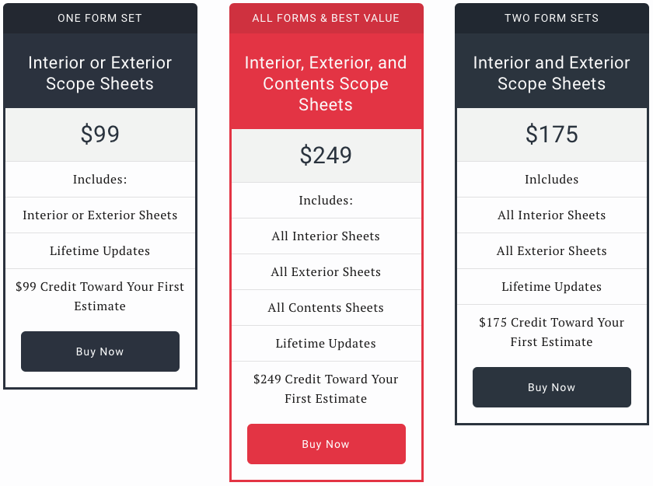Click the ALL FORMS & BEST VALUE banner
The height and width of the screenshot is (486, 653).
[x=326, y=18]
